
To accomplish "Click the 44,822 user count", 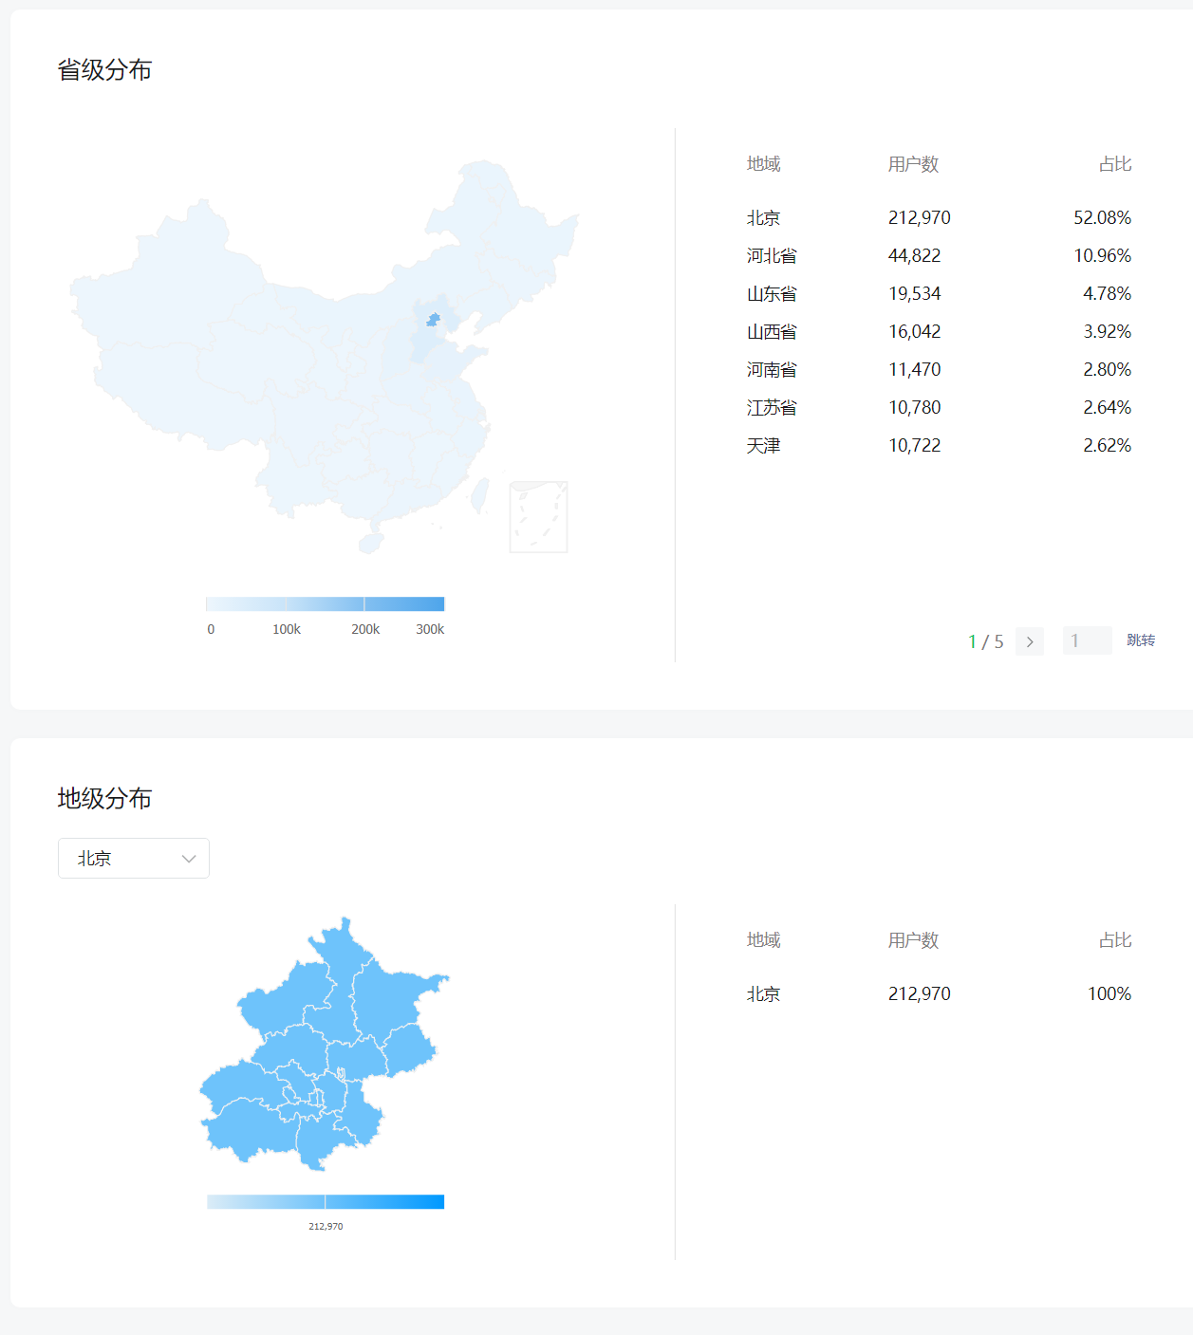I will coord(914,255).
